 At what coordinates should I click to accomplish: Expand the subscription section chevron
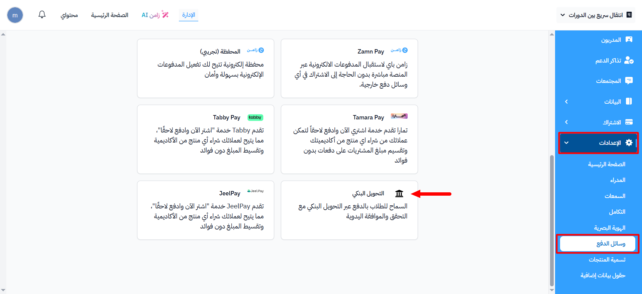point(566,122)
